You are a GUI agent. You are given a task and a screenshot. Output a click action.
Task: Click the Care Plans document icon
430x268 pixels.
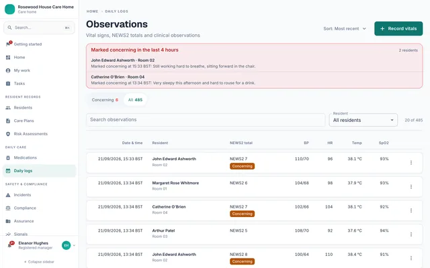pyautogui.click(x=8, y=121)
